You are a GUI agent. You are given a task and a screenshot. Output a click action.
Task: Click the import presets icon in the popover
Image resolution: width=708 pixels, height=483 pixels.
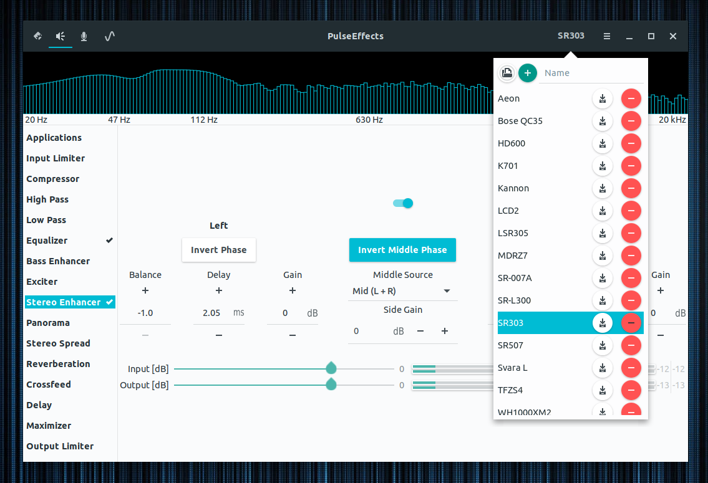pyautogui.click(x=507, y=73)
